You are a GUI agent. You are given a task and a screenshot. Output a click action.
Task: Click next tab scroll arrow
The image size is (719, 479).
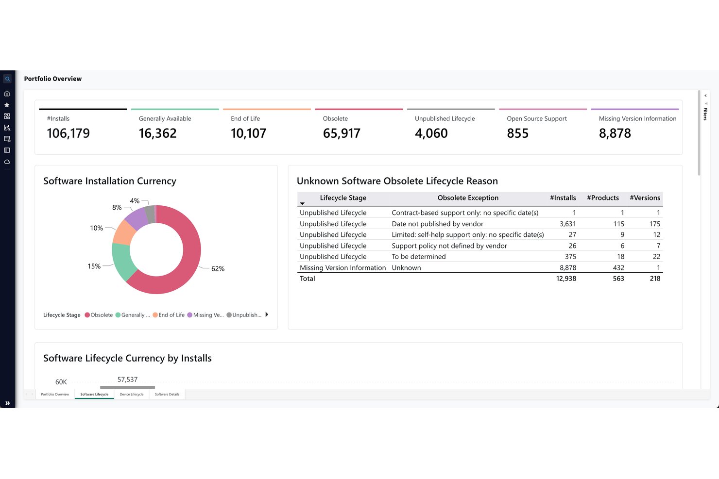(33, 394)
